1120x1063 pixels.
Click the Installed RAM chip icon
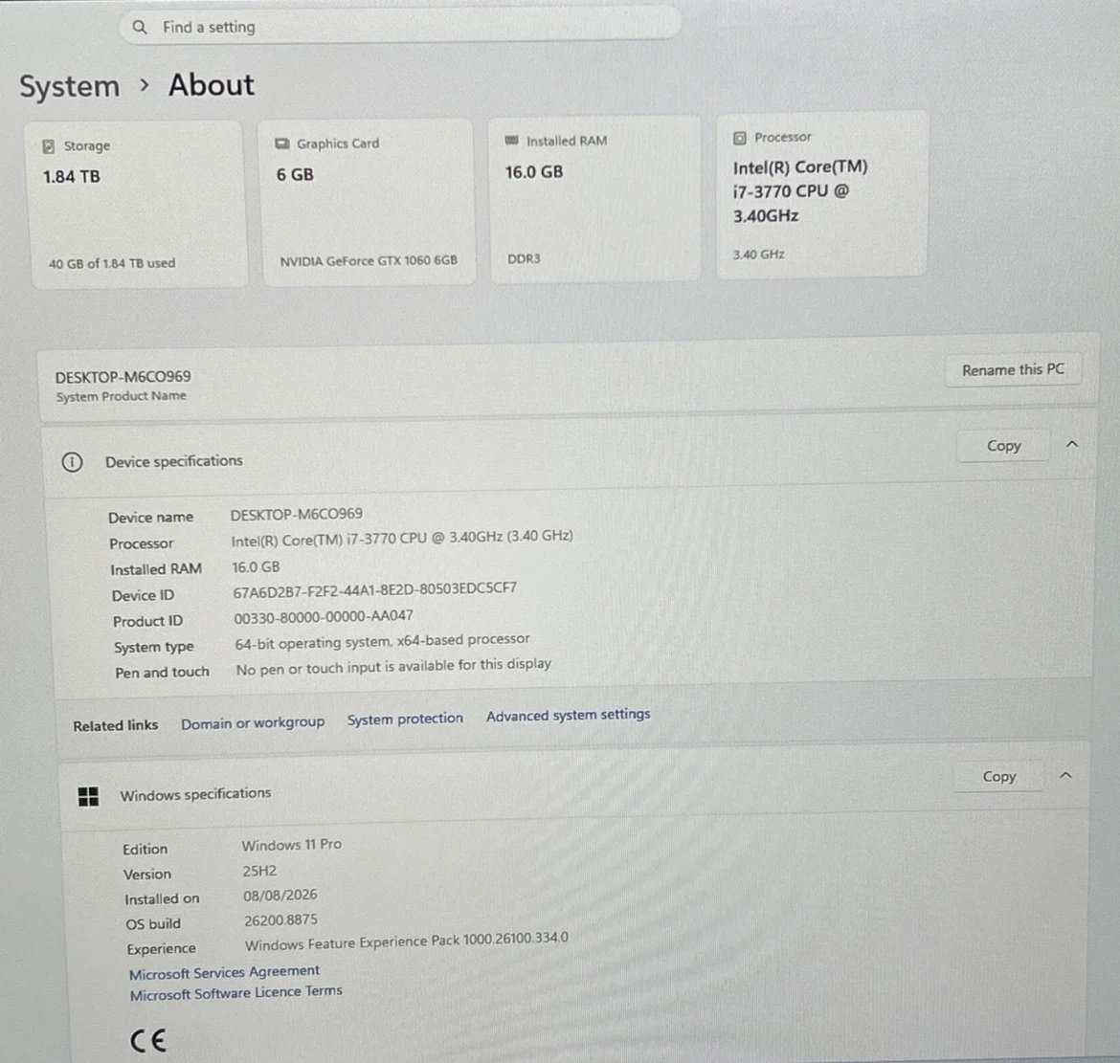point(511,140)
